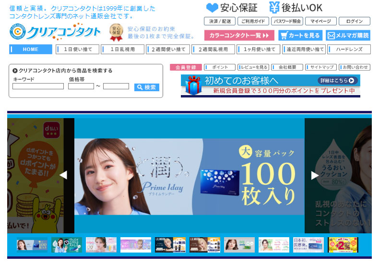Select HOME navigation tab
The width and height of the screenshot is (379, 266).
(x=31, y=49)
